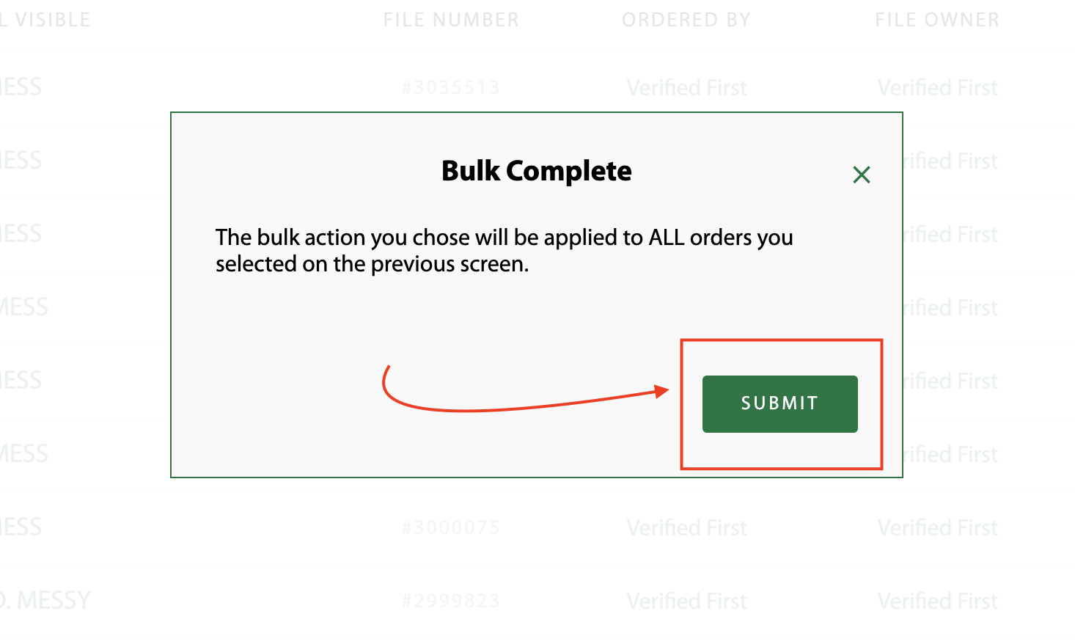Select File Owner Verified First in #3000075 row
Screen dimensions: 1075x644
(938, 528)
